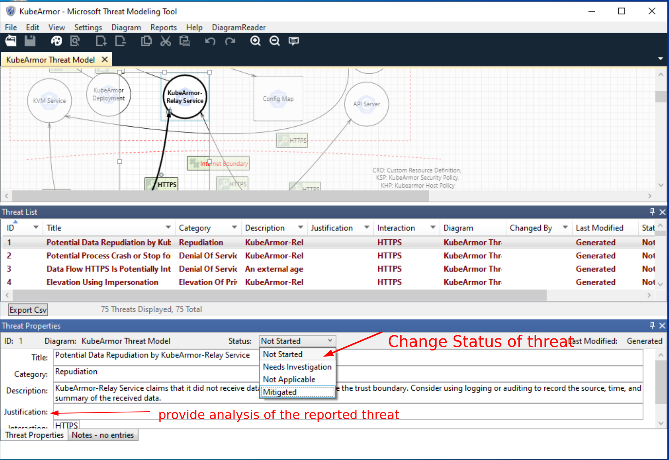Open the Justification column filter dropdown
This screenshot has height=460, width=669.
pyautogui.click(x=367, y=227)
